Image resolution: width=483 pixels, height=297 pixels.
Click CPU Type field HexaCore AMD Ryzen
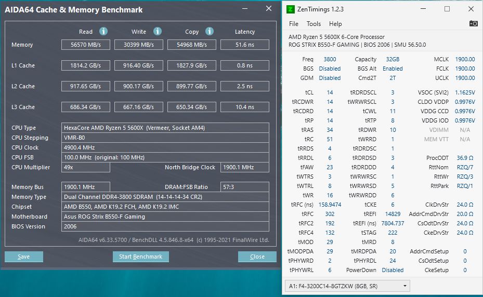coord(165,128)
